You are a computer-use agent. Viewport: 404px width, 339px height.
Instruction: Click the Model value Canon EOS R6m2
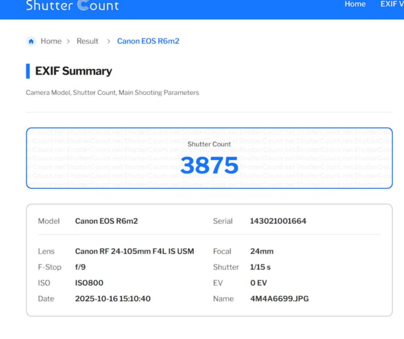106,221
